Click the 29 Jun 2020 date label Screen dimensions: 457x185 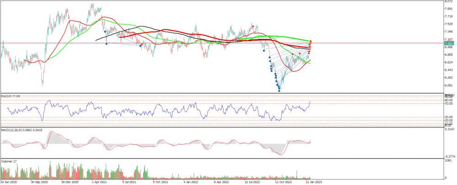coord(10,182)
